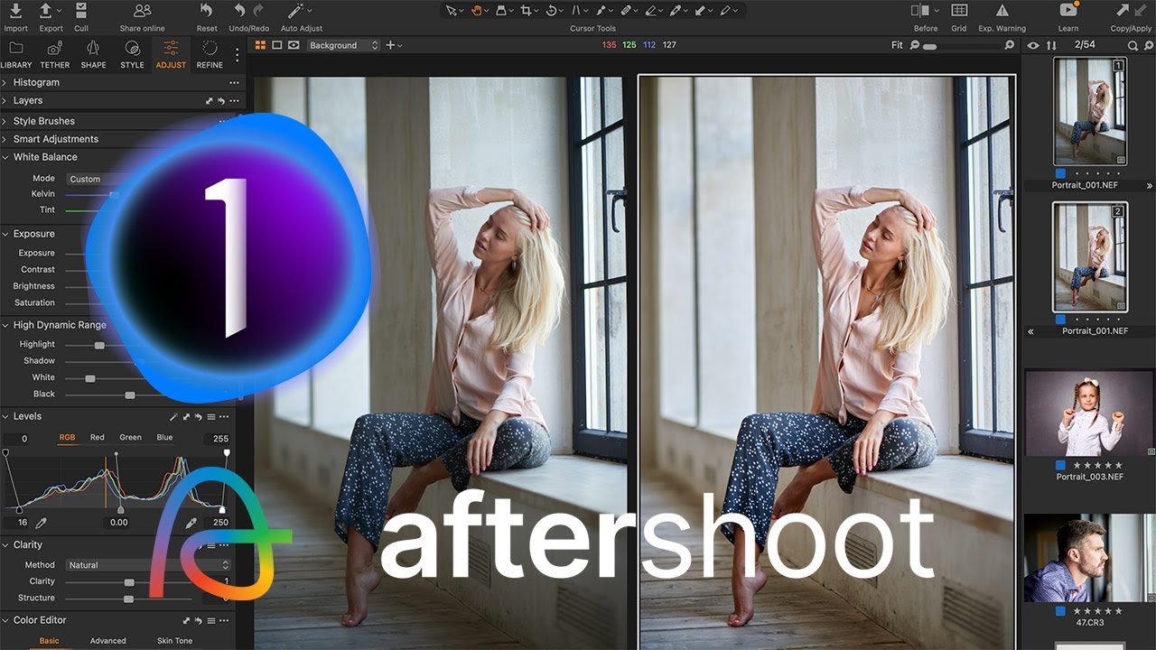Click the Import toolbar icon
The image size is (1156, 650).
tap(15, 11)
